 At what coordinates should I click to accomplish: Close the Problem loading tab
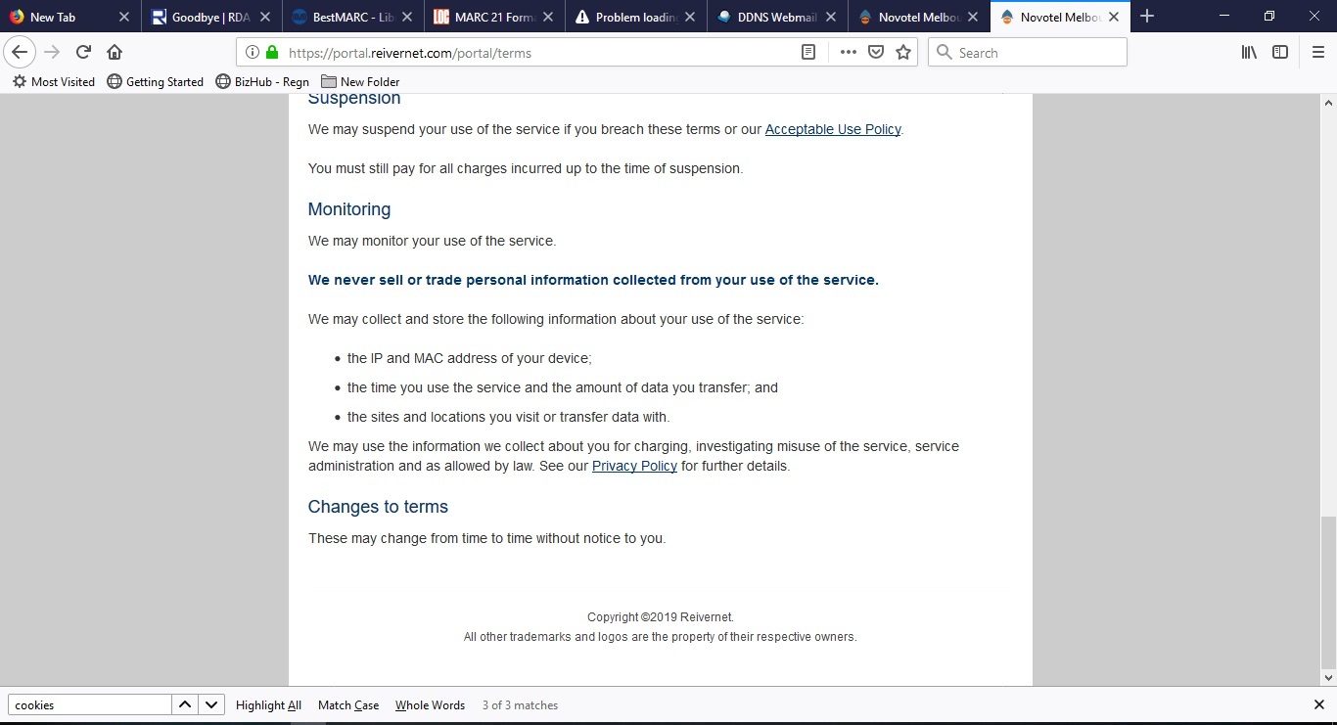[690, 17]
